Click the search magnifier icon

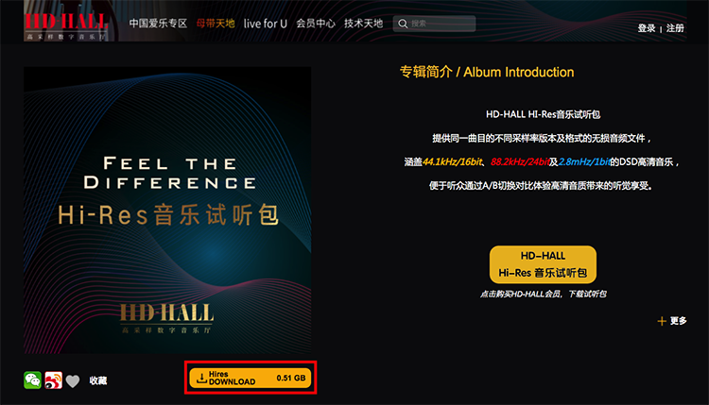coord(403,24)
